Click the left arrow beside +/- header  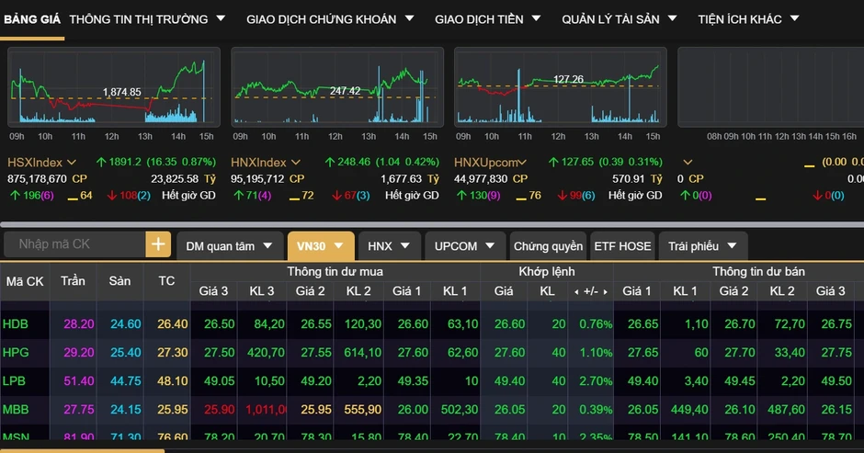[576, 292]
